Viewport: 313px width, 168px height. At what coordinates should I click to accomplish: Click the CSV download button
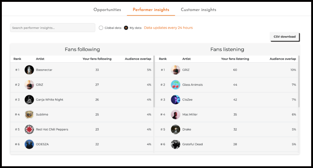(x=285, y=37)
